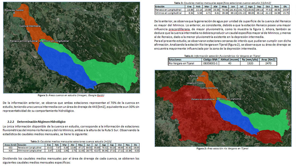This screenshot has height=166, width=296.
Task: Click the Figura 2 caption text
Action: point(222,148)
